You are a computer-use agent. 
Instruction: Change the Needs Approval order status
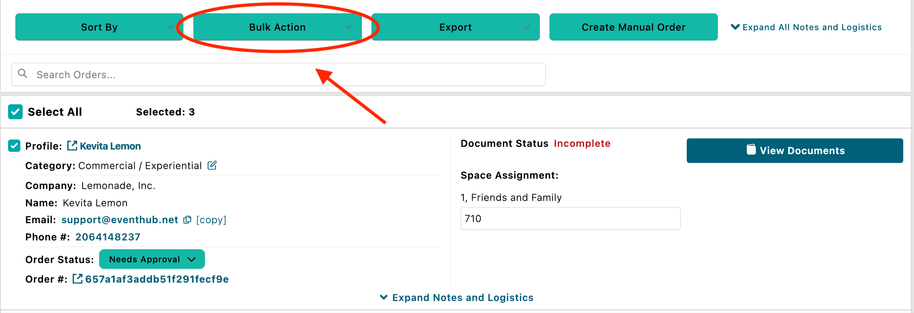(152, 259)
